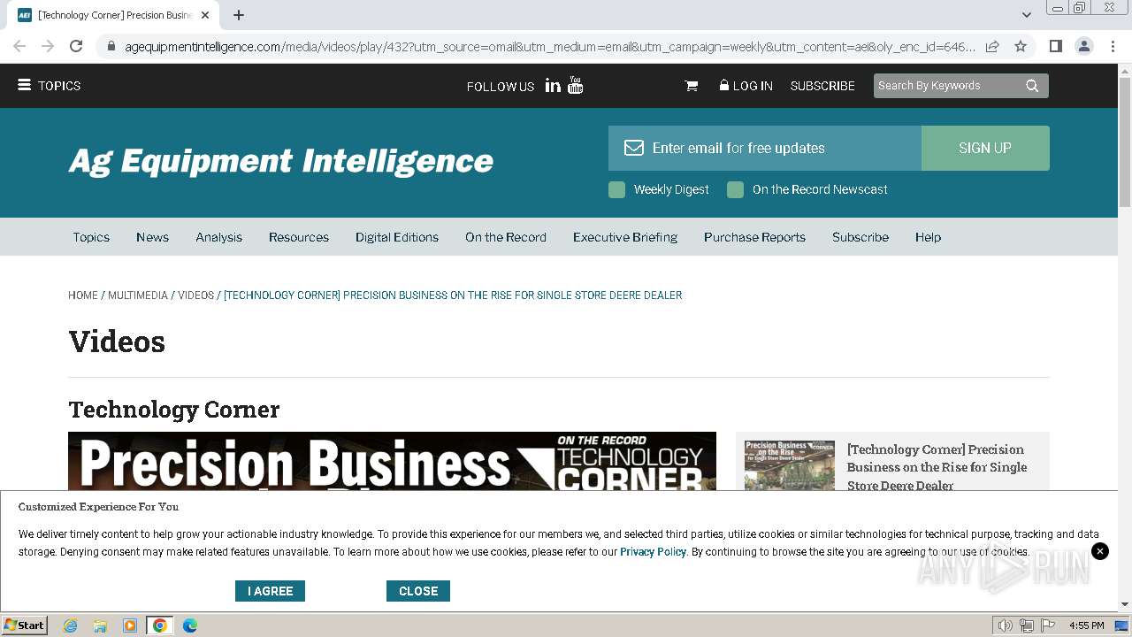Open the News navigation menu
Image resolution: width=1132 pixels, height=637 pixels.
(152, 237)
